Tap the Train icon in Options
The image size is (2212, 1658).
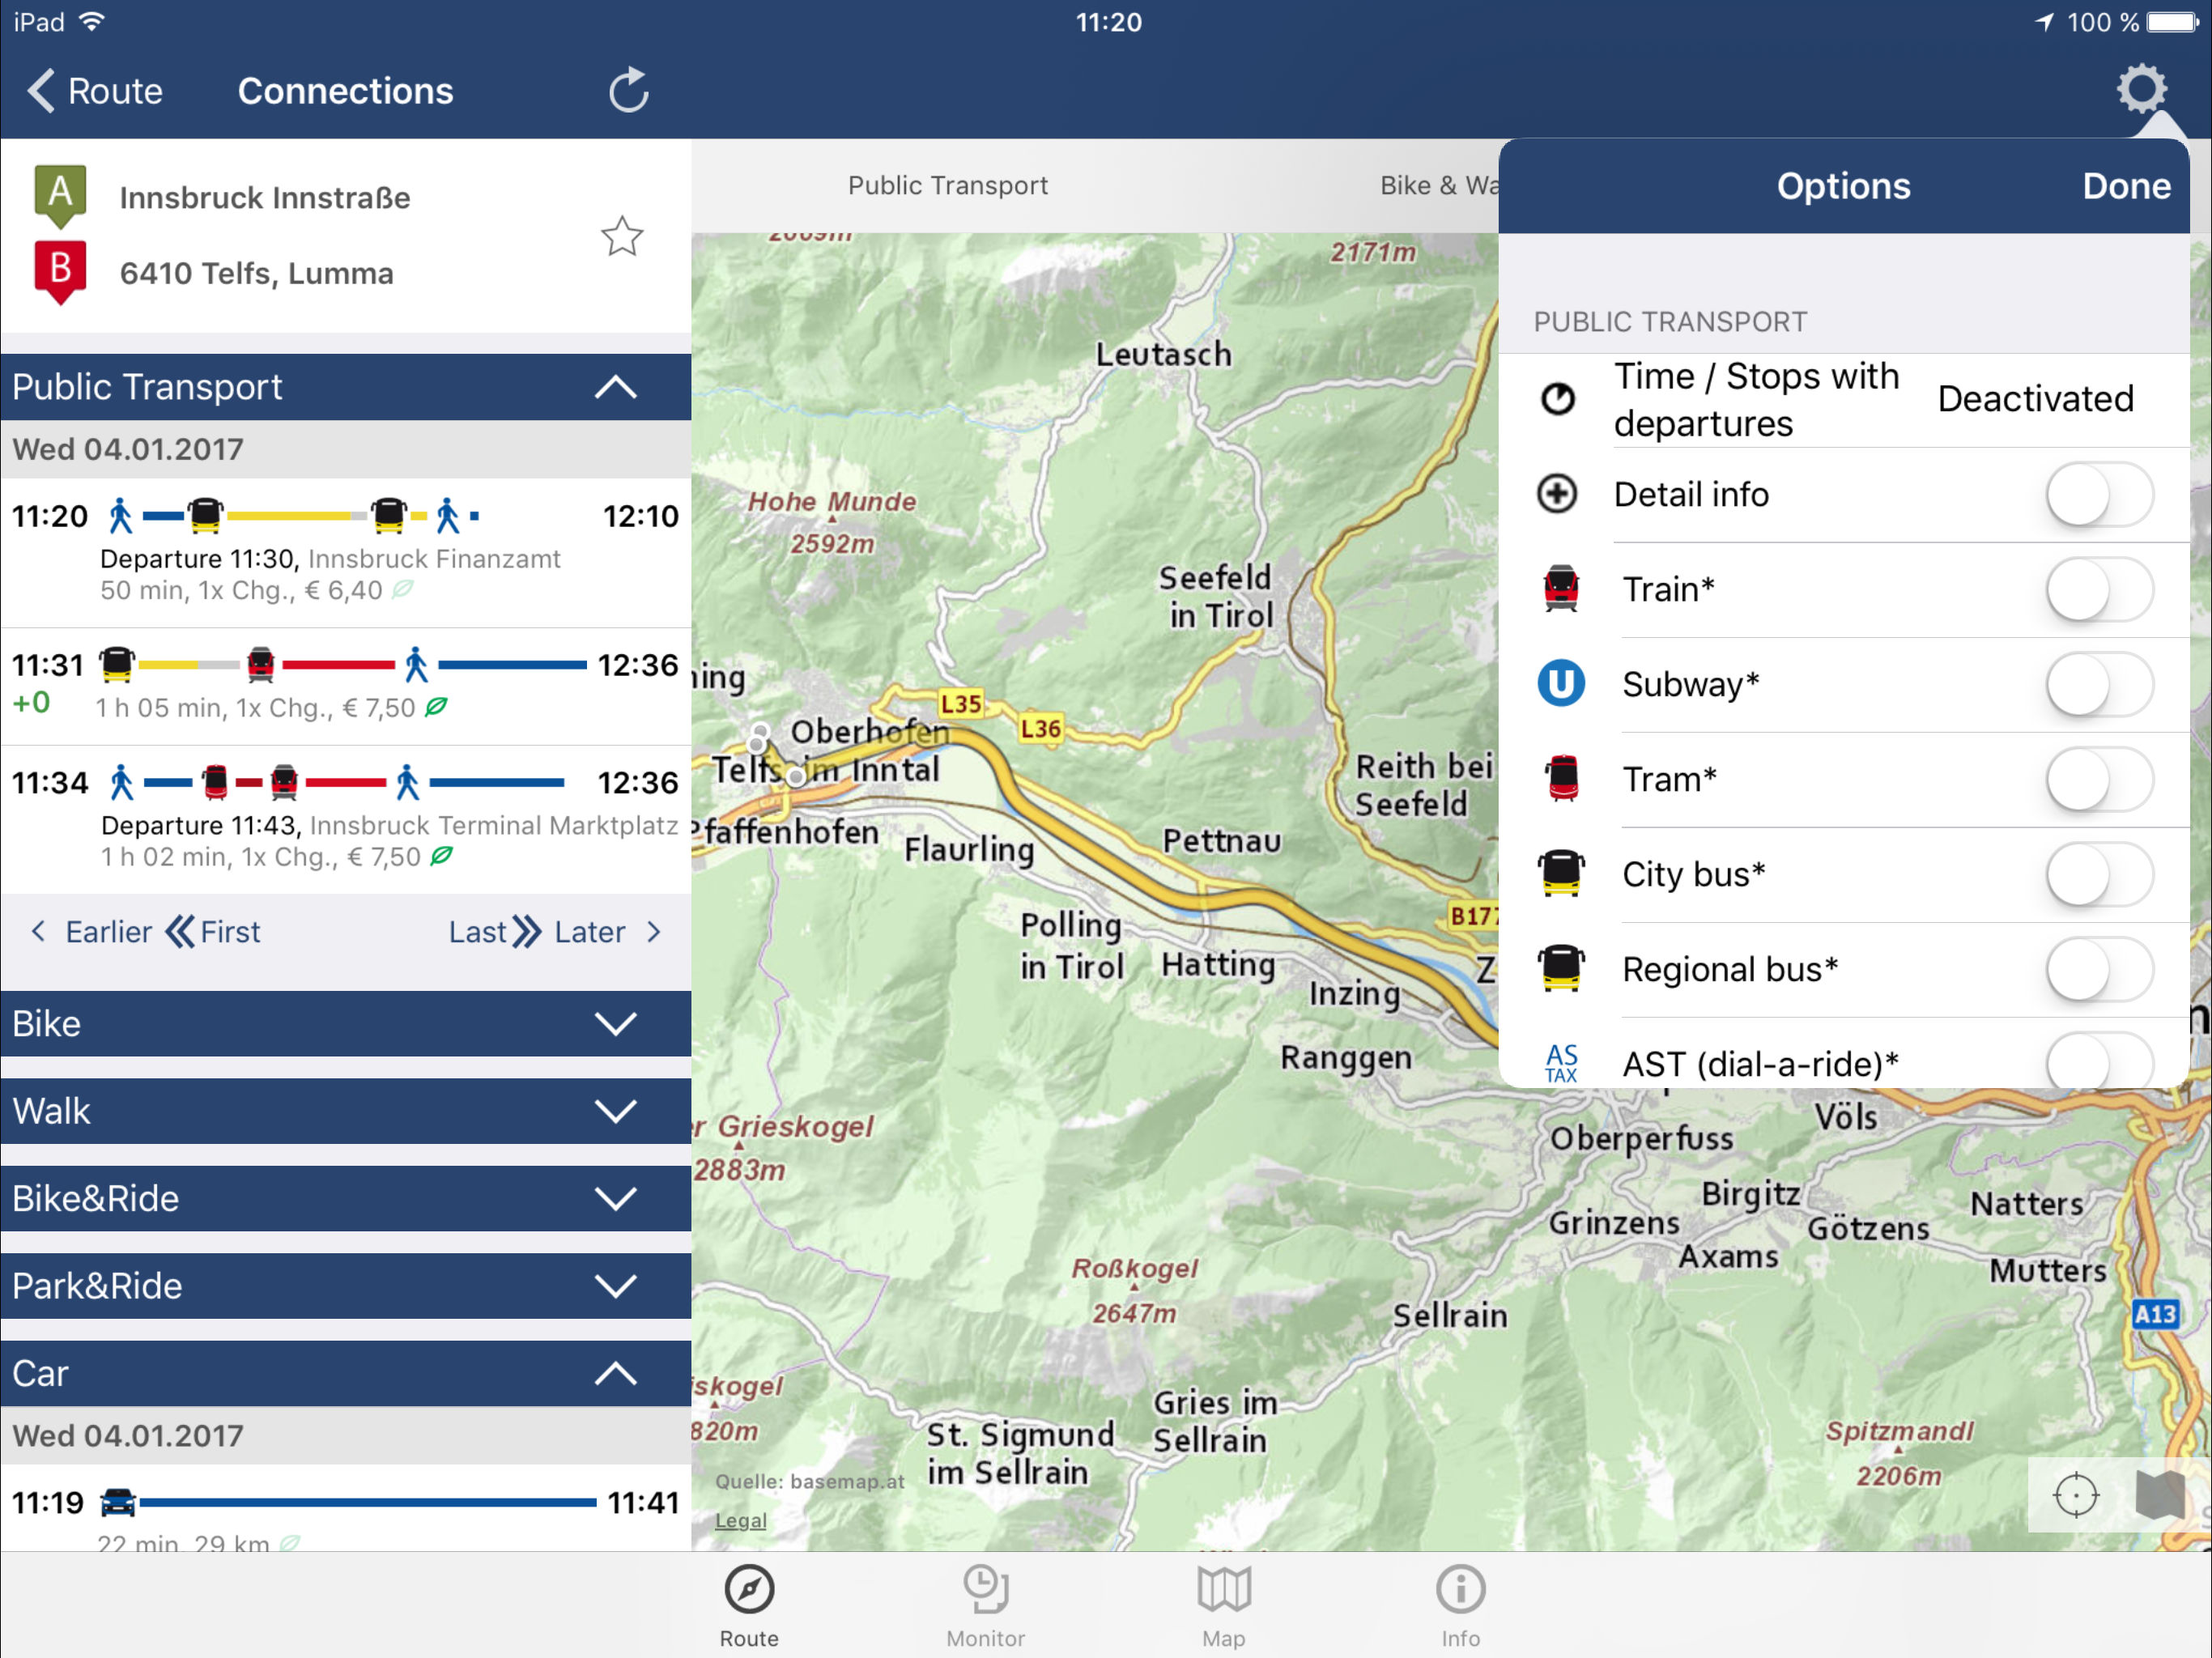pyautogui.click(x=1560, y=589)
